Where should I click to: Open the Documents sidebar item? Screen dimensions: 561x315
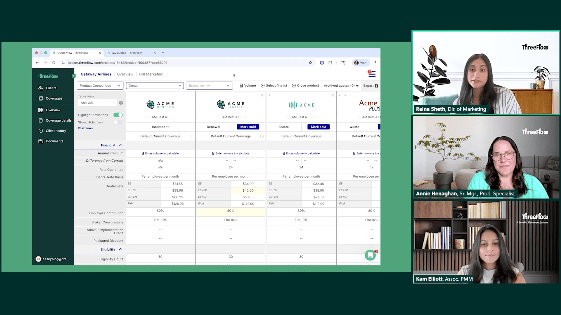point(54,141)
